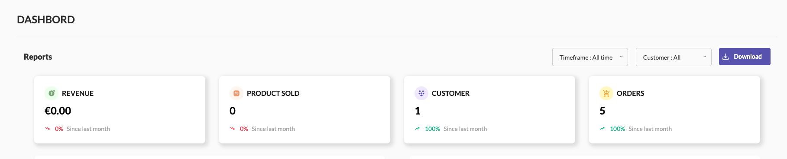Select the Revenue €0.00 card
The width and height of the screenshot is (787, 159).
tap(120, 110)
